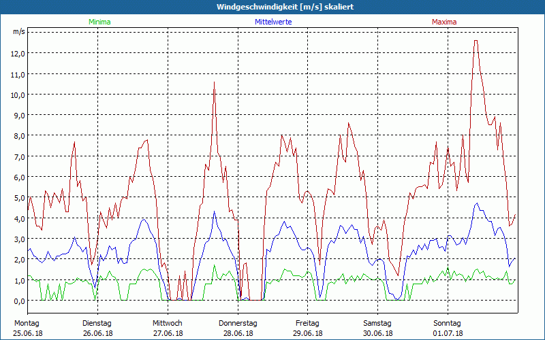Click the 30.06.18 date label

pos(378,333)
